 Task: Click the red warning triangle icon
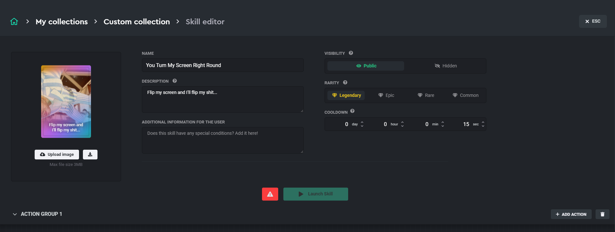[x=270, y=194]
